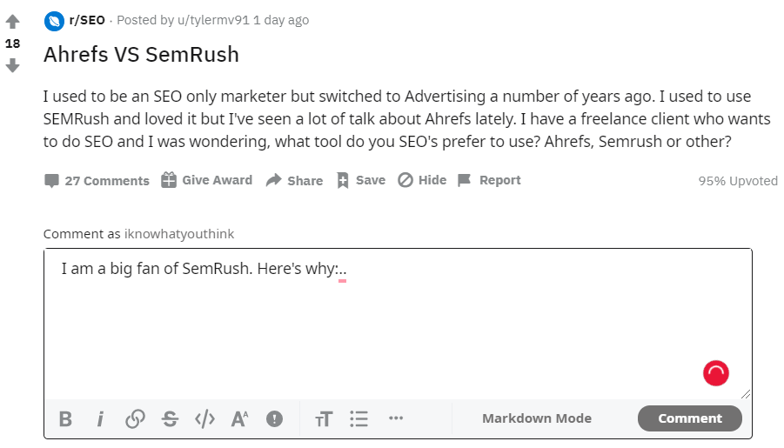Viewport: 784px width, 448px height.
Task: Downvote the Ahrefs VS SemRush post
Action: click(x=12, y=65)
